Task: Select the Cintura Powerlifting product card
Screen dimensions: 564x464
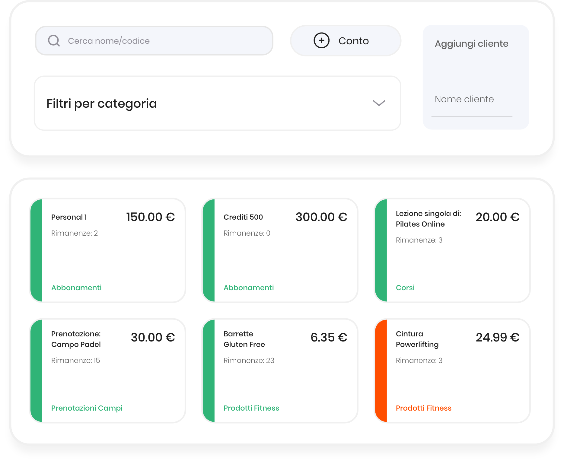Action: (x=457, y=371)
